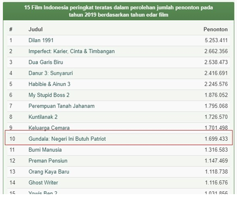Open Imperfect: Karier, Cinta & Timbangan link
Screen dimensions: 237x198
point(71,51)
